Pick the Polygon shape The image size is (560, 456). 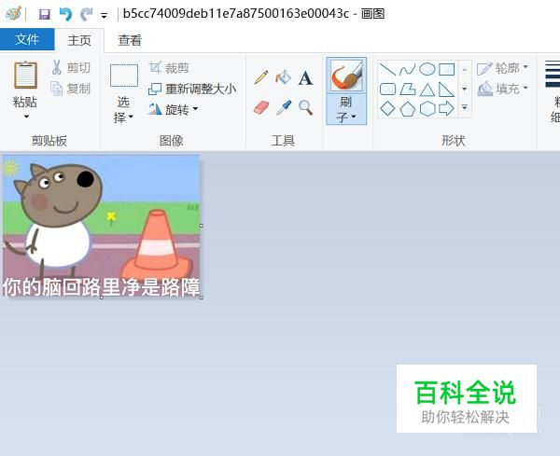coord(408,90)
